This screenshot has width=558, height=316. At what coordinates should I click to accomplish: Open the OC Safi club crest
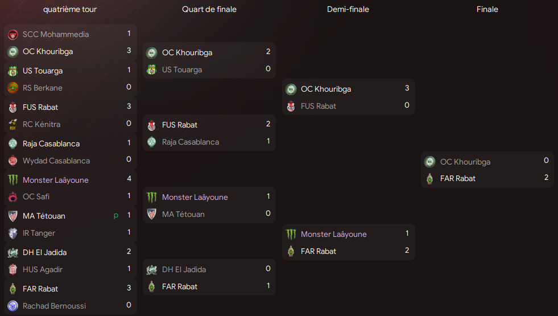tap(13, 197)
